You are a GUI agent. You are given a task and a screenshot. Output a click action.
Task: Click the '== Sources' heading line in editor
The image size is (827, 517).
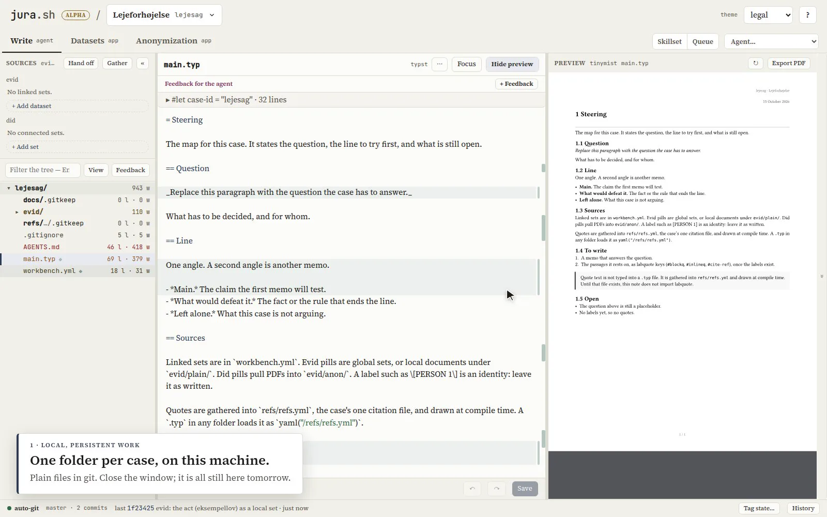point(186,338)
